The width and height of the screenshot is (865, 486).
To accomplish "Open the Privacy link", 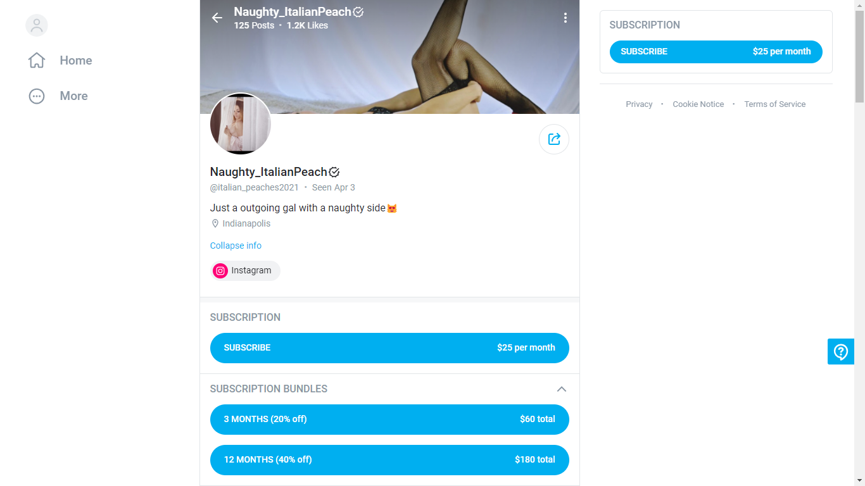I will pyautogui.click(x=639, y=104).
